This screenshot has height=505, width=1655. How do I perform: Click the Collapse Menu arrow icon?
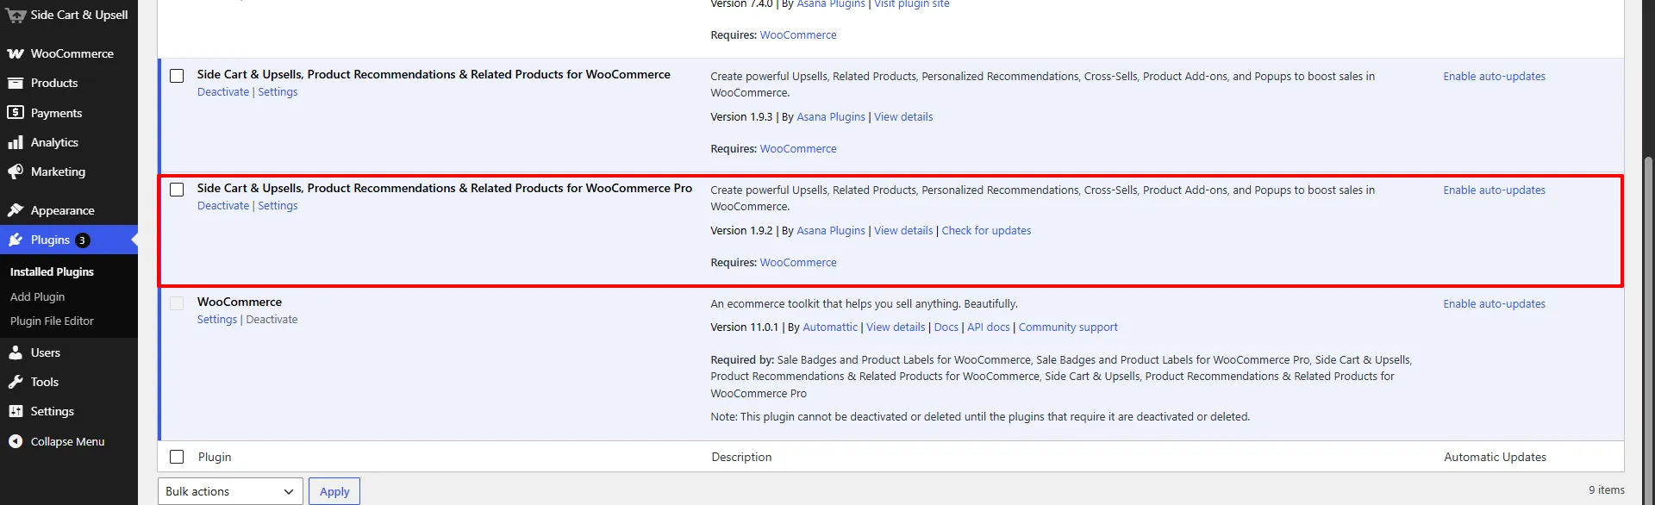coord(16,441)
